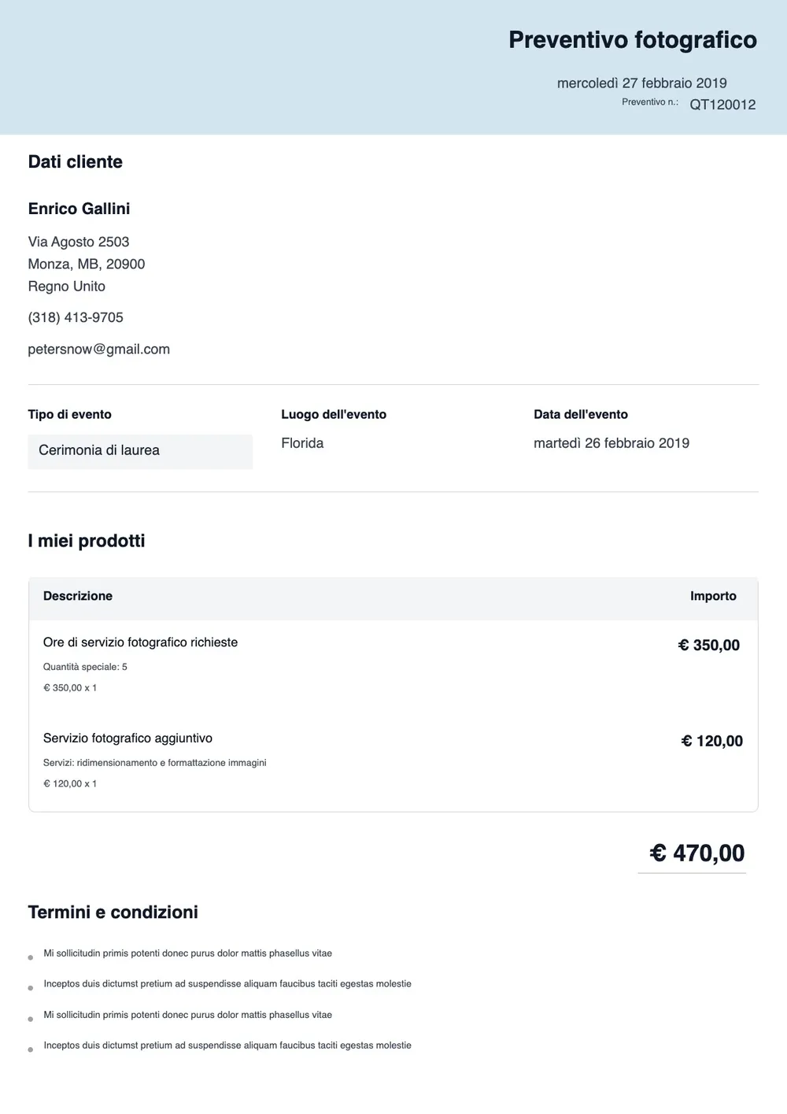Open the email petersnow@gmail.com

coord(99,349)
